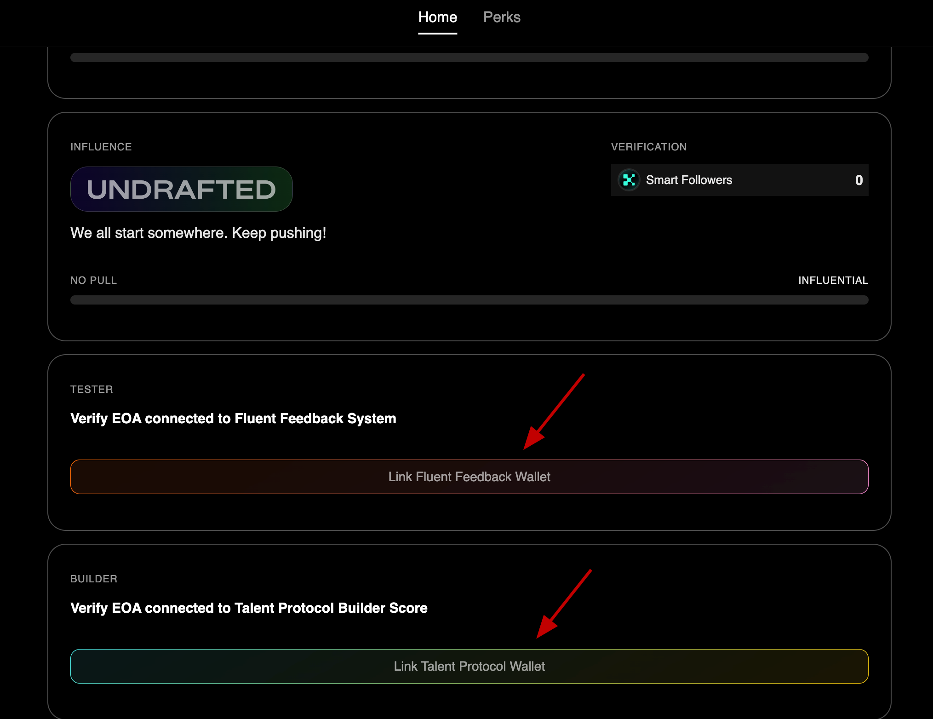Click the INFLUENCE section heading
The width and height of the screenshot is (933, 719).
coord(101,147)
